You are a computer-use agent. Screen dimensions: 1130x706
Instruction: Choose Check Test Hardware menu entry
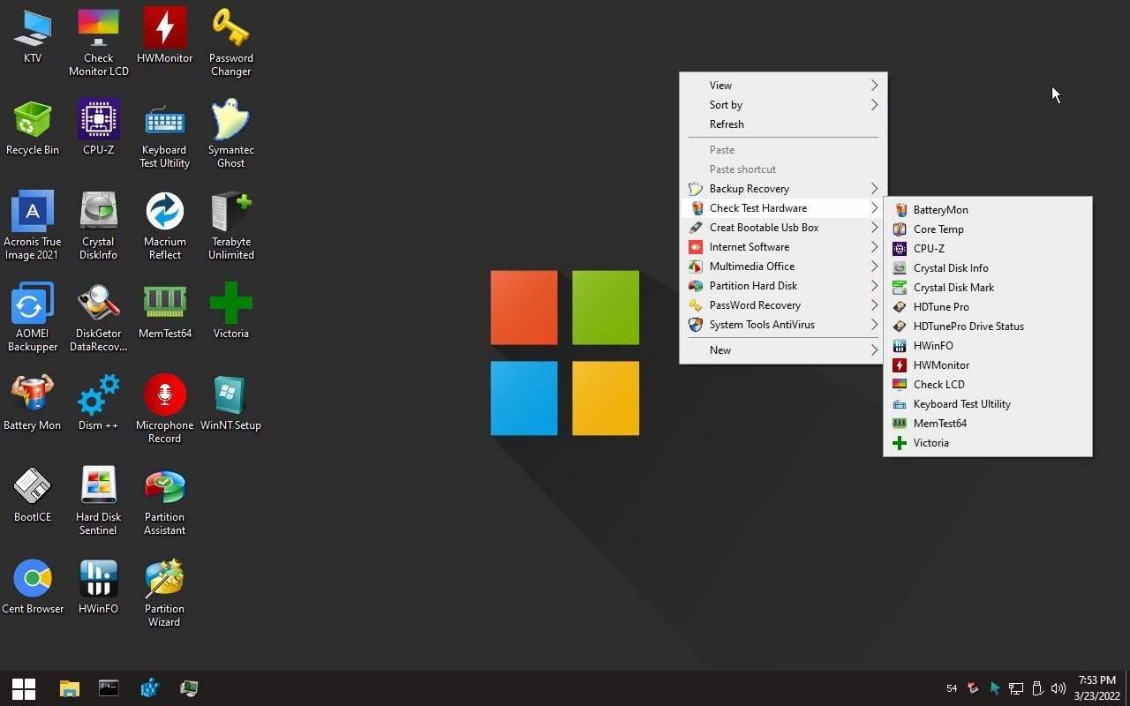point(783,208)
